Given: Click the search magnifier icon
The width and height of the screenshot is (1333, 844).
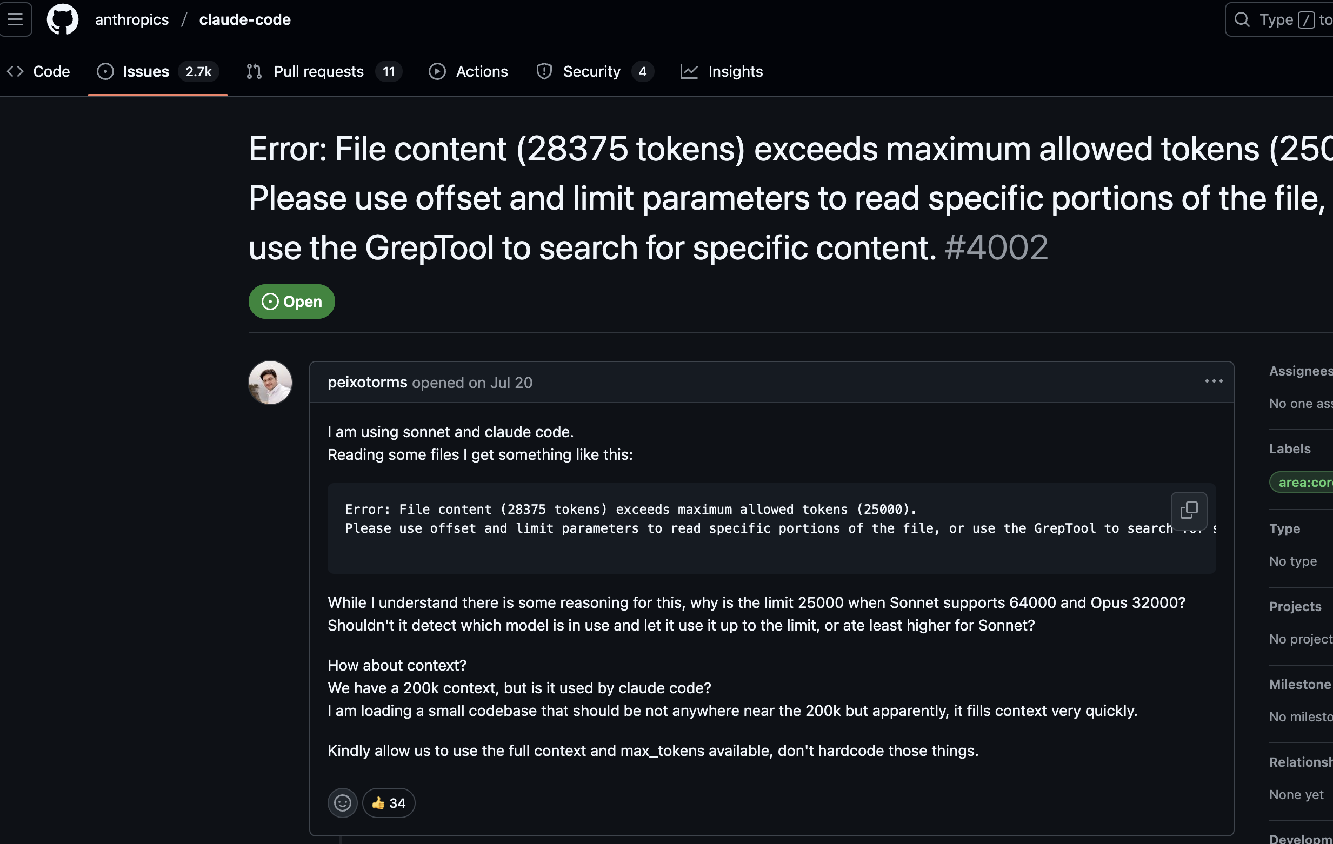Looking at the screenshot, I should pos(1242,19).
